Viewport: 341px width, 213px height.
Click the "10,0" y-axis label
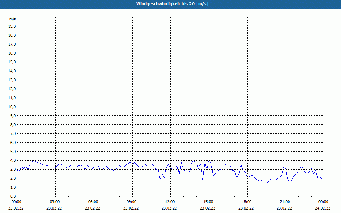click(12, 107)
